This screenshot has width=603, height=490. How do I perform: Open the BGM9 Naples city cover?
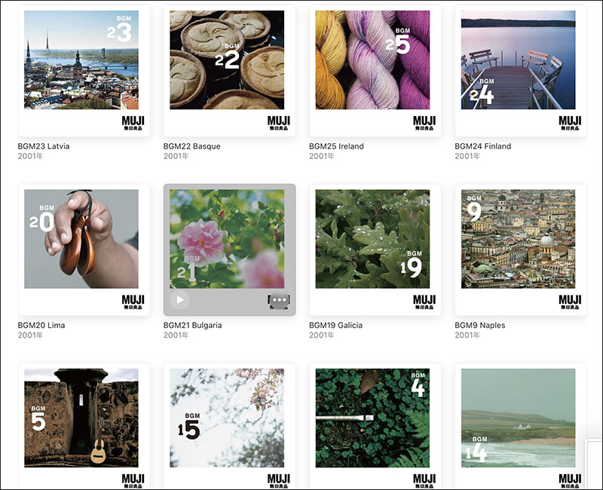click(521, 250)
